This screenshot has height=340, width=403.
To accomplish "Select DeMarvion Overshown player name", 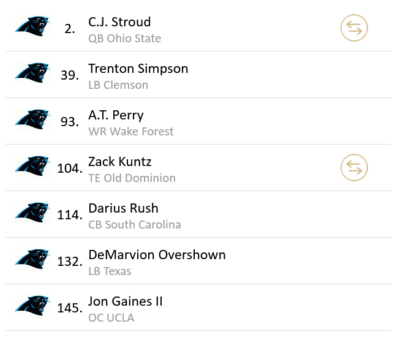I will tap(157, 255).
